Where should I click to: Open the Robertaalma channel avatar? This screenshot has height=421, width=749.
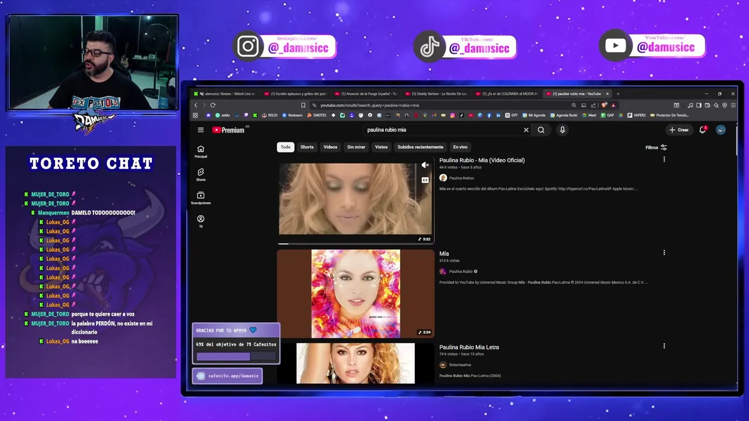pos(443,365)
